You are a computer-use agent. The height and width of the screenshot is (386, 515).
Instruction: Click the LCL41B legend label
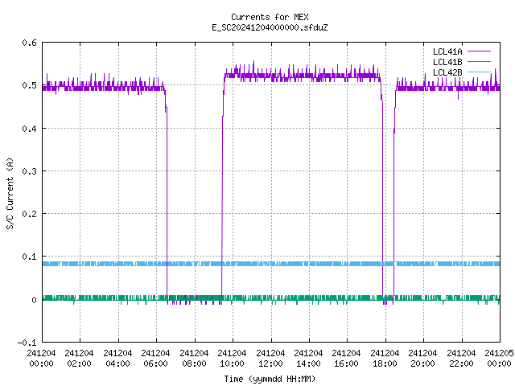447,62
